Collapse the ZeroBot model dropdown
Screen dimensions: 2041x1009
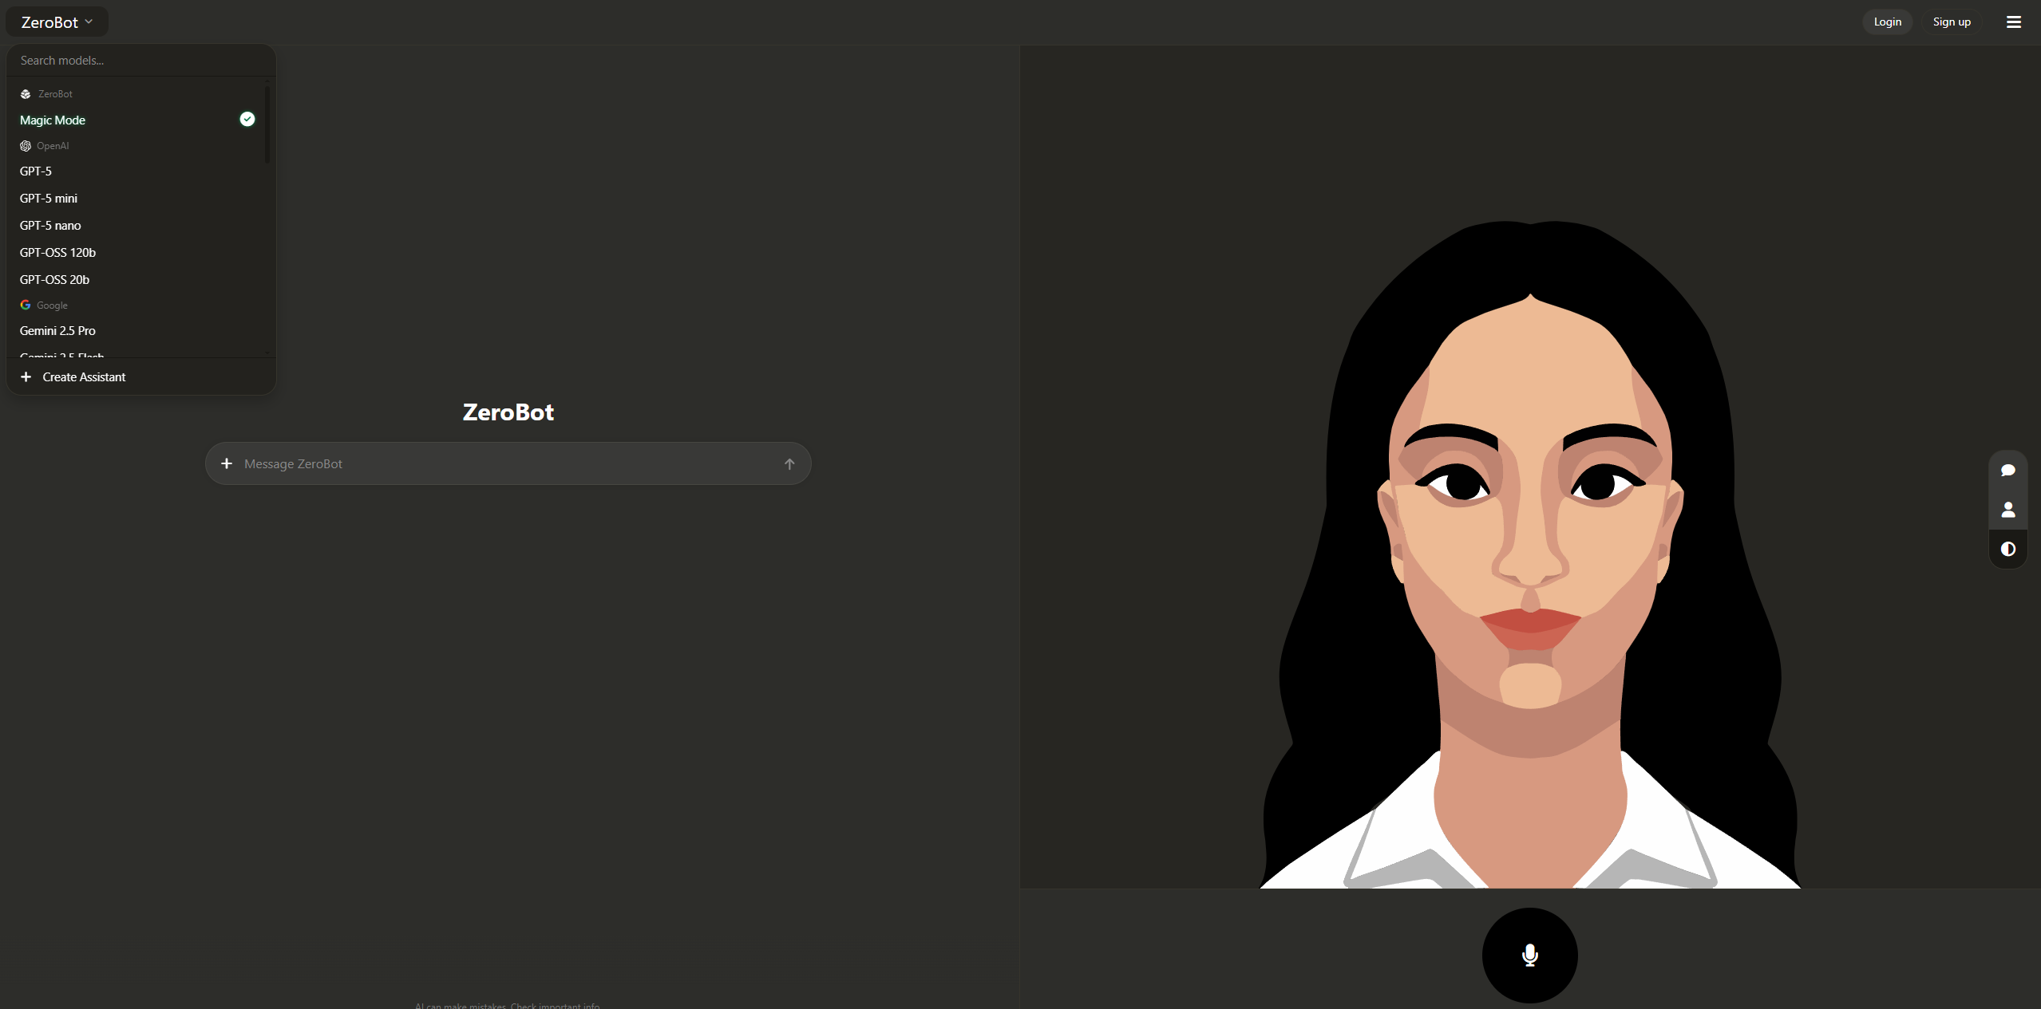click(x=57, y=22)
